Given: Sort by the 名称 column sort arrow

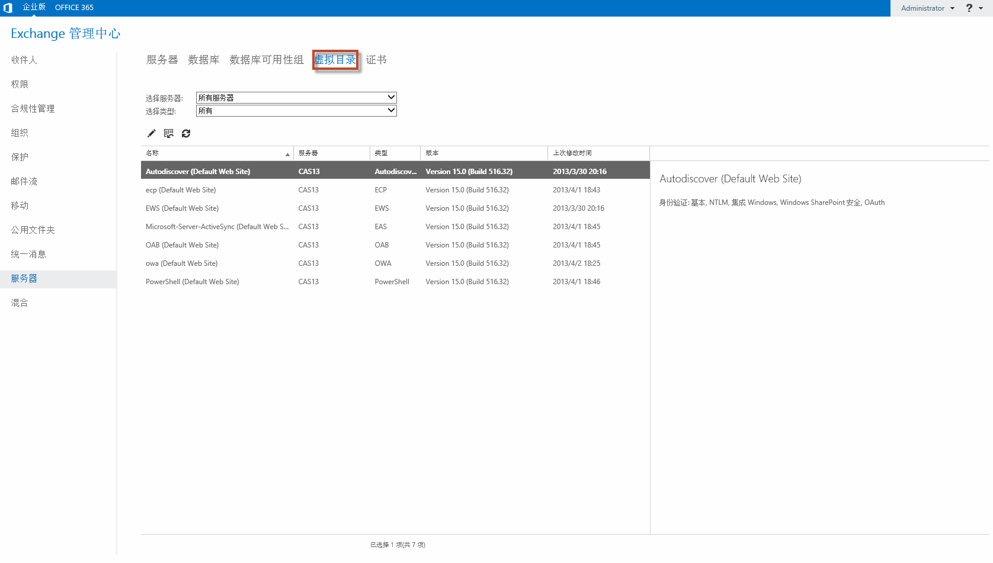Looking at the screenshot, I should pyautogui.click(x=287, y=154).
